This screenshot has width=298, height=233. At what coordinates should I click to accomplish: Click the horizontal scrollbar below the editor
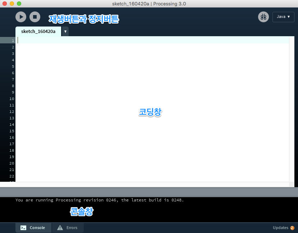[x=145, y=184]
